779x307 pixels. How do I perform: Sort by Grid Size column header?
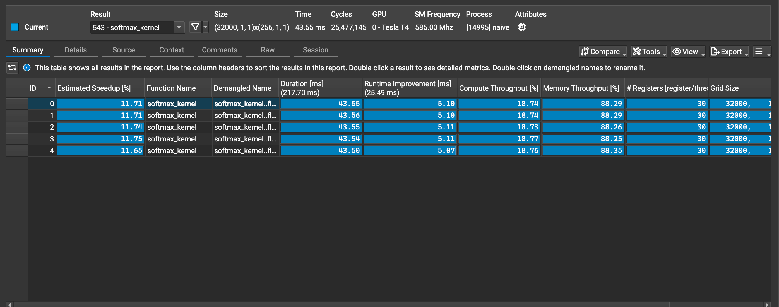coord(739,88)
